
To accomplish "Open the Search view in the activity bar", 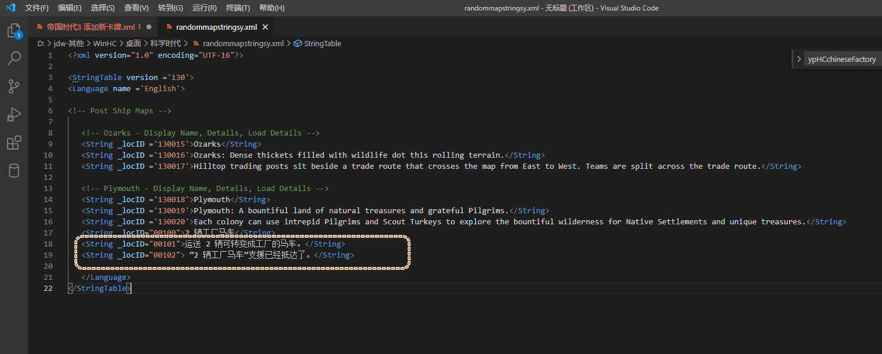I will 14,58.
